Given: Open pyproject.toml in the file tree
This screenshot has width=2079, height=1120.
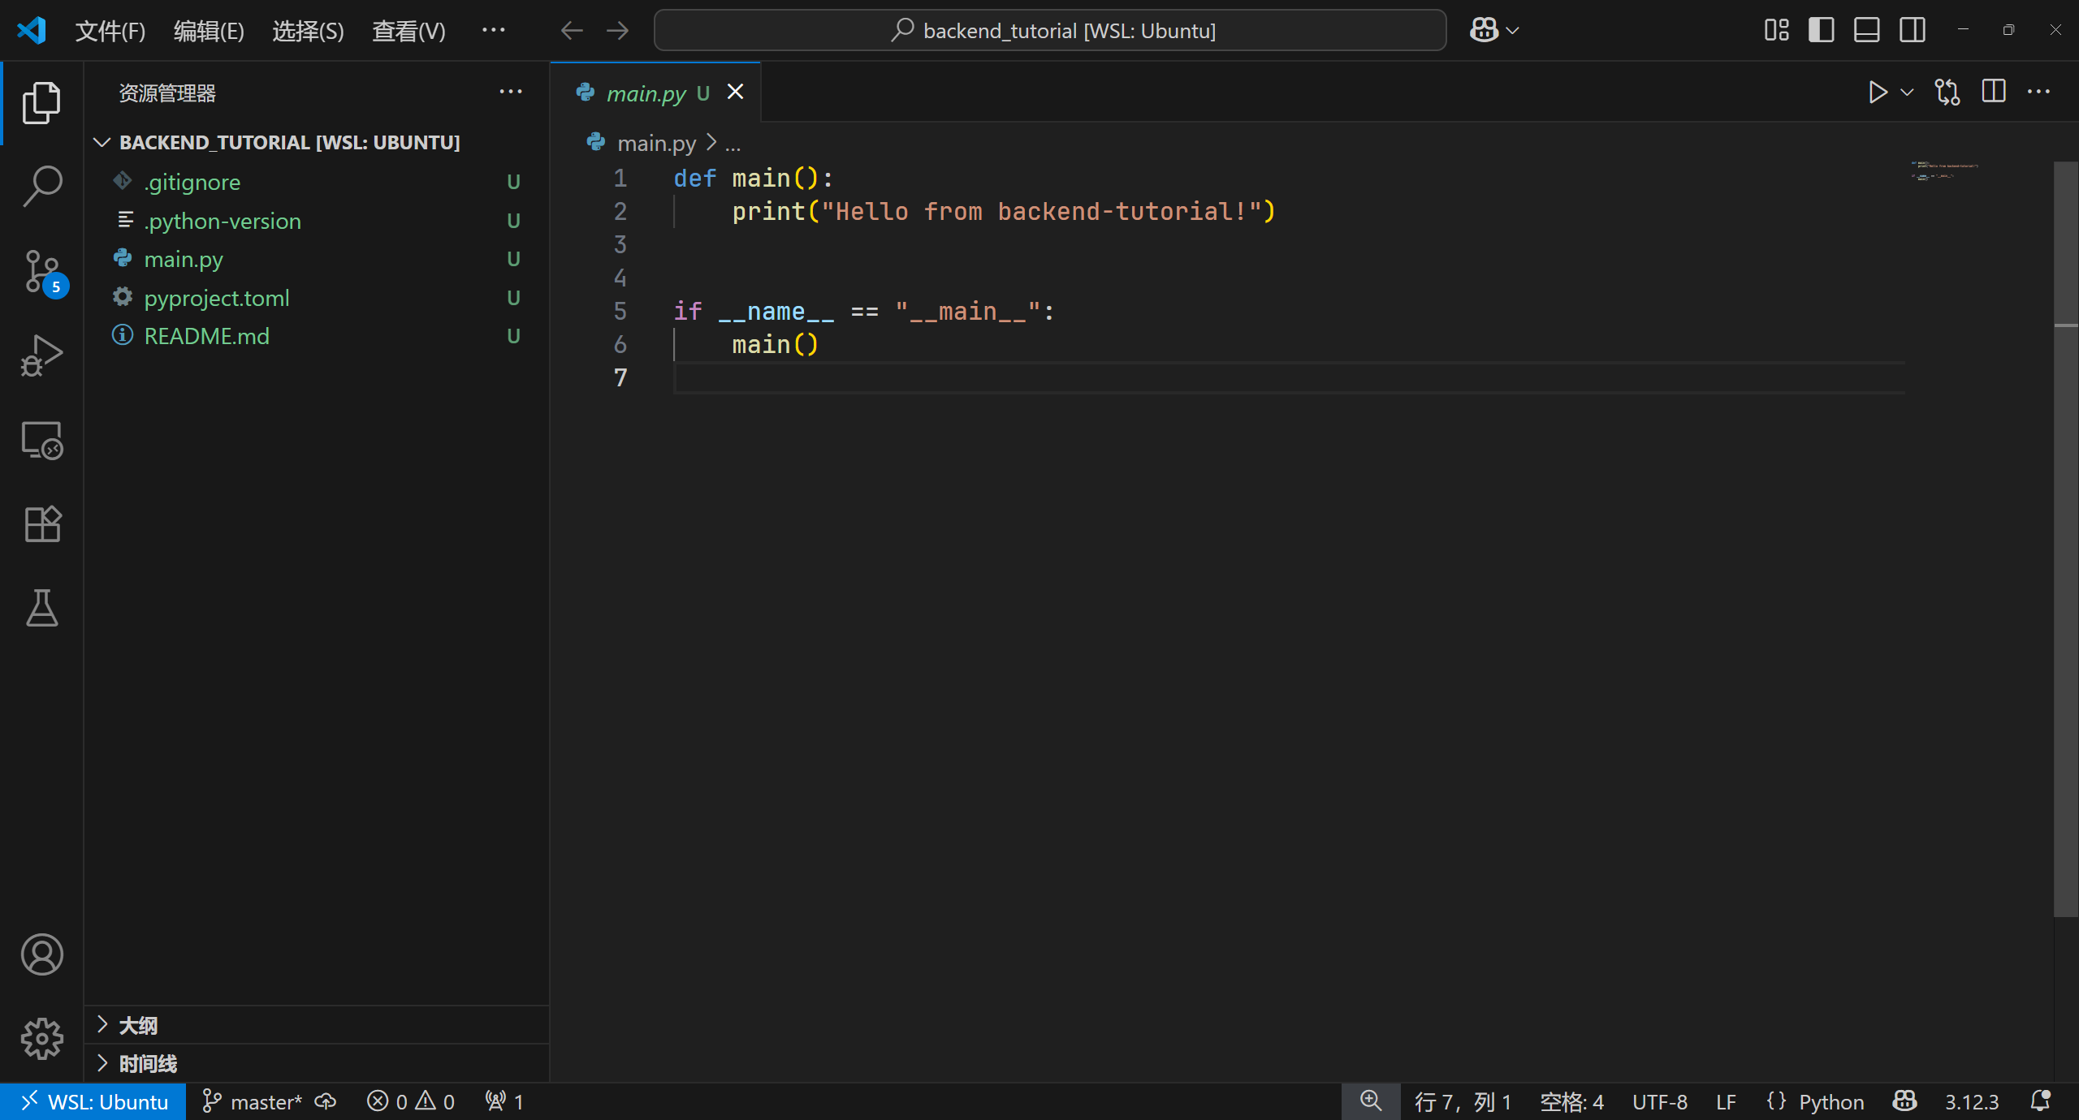Looking at the screenshot, I should [317, 298].
